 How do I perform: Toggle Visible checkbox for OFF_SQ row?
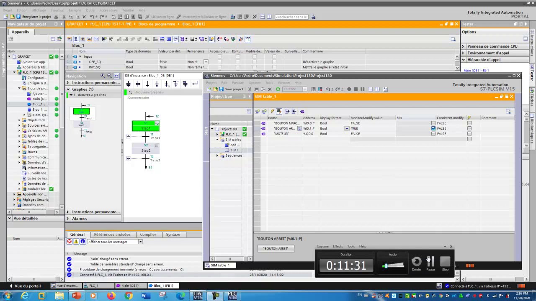point(255,62)
